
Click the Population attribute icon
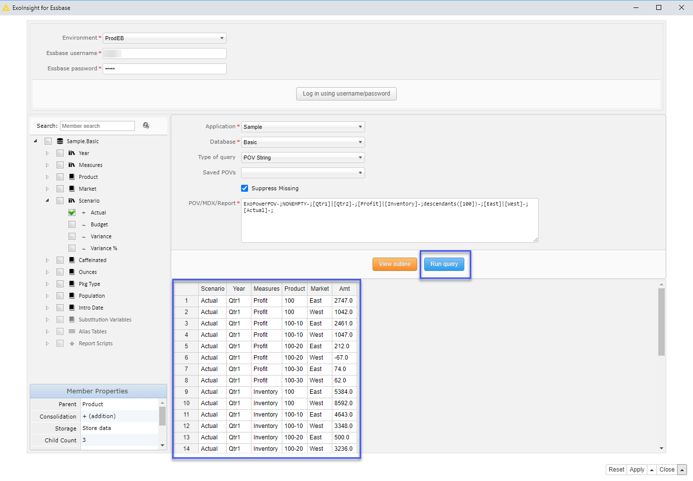pyautogui.click(x=72, y=296)
